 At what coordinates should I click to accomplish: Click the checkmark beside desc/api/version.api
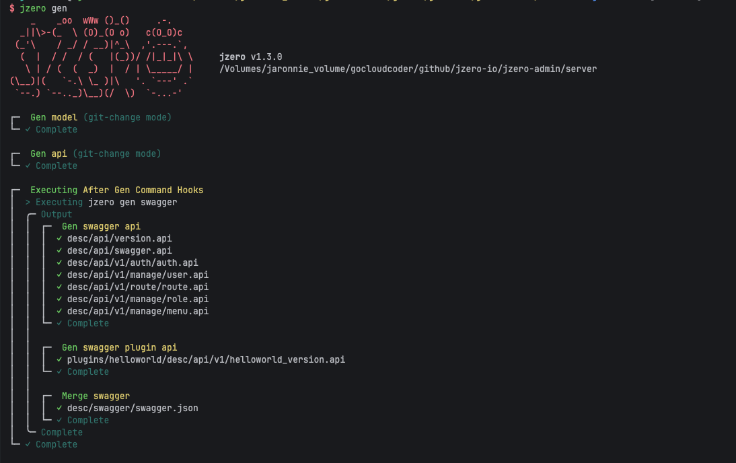point(59,238)
